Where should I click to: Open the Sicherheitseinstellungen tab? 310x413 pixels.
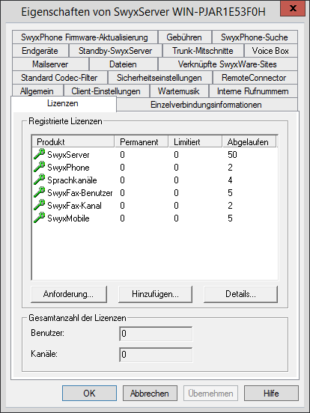click(x=159, y=78)
